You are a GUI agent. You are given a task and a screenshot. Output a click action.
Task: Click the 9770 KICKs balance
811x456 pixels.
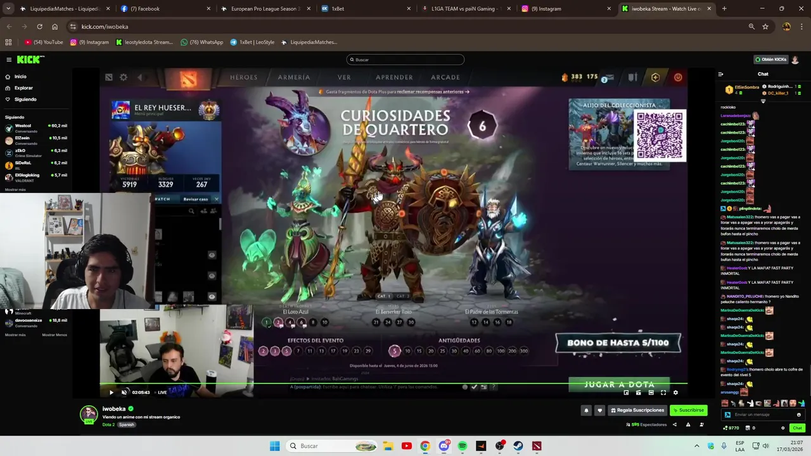click(732, 428)
